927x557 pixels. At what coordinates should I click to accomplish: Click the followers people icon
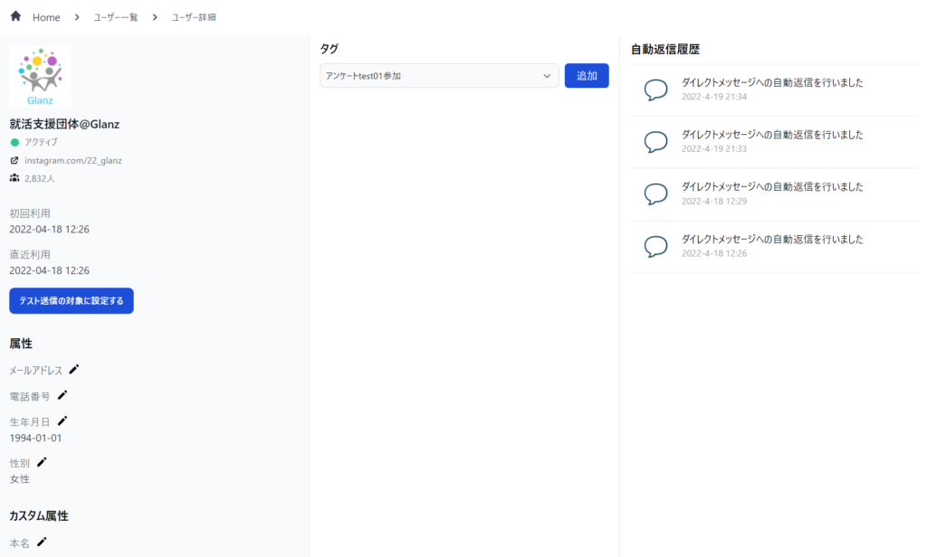14,178
